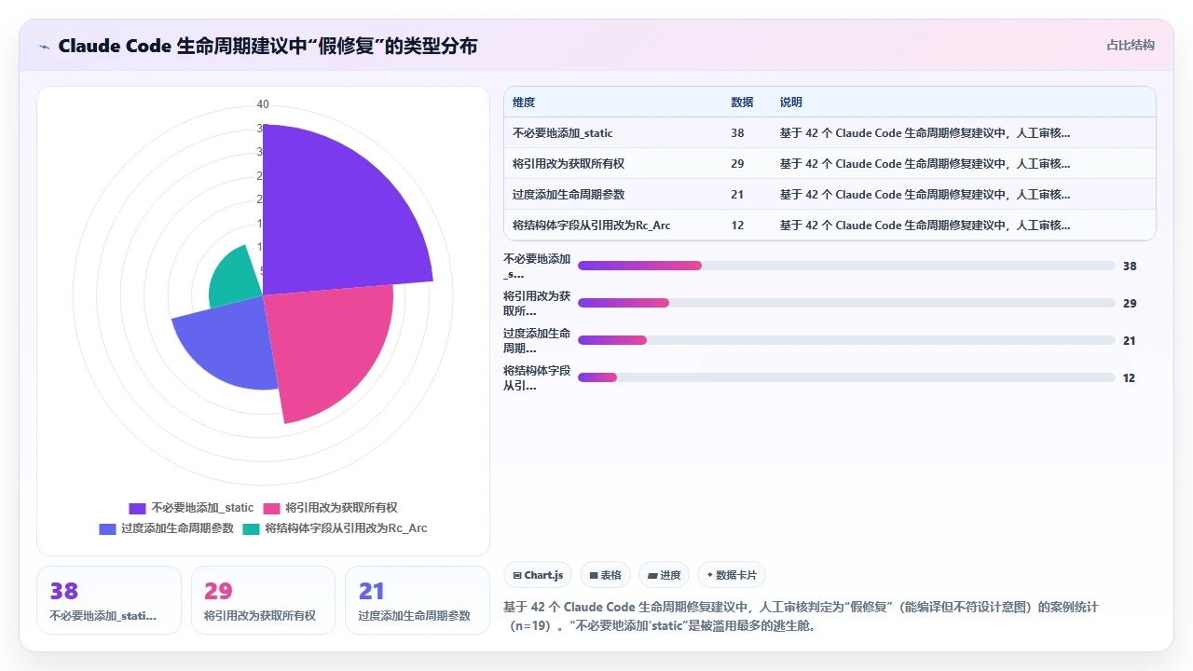Image resolution: width=1193 pixels, height=671 pixels.
Task: Toggle the "不必要地添加_static" chart legend entry
Action: (x=191, y=508)
